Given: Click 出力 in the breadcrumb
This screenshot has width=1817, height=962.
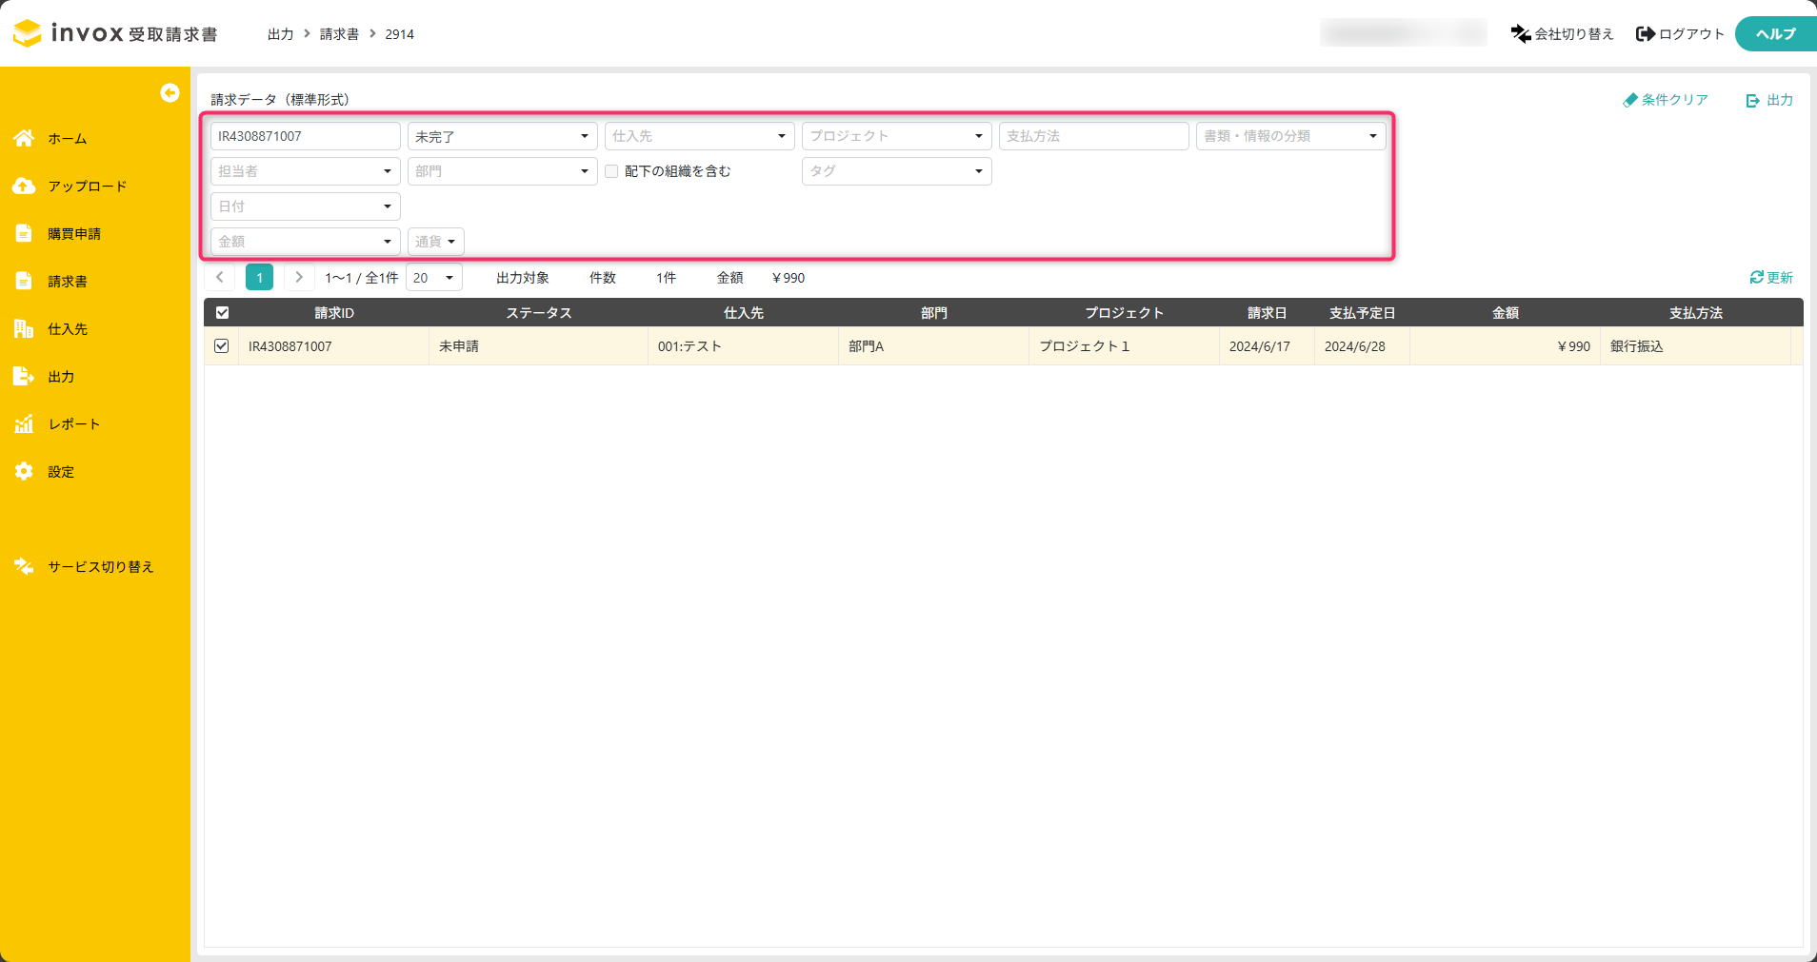Looking at the screenshot, I should (280, 34).
